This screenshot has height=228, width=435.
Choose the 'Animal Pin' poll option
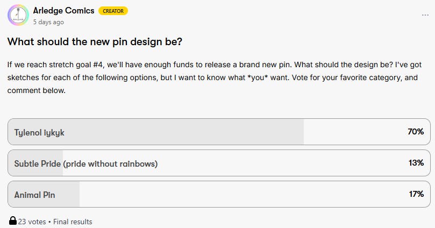tap(34, 195)
